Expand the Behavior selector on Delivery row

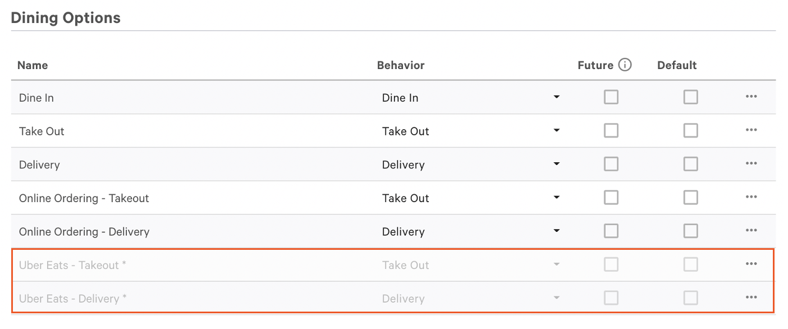[x=556, y=163]
